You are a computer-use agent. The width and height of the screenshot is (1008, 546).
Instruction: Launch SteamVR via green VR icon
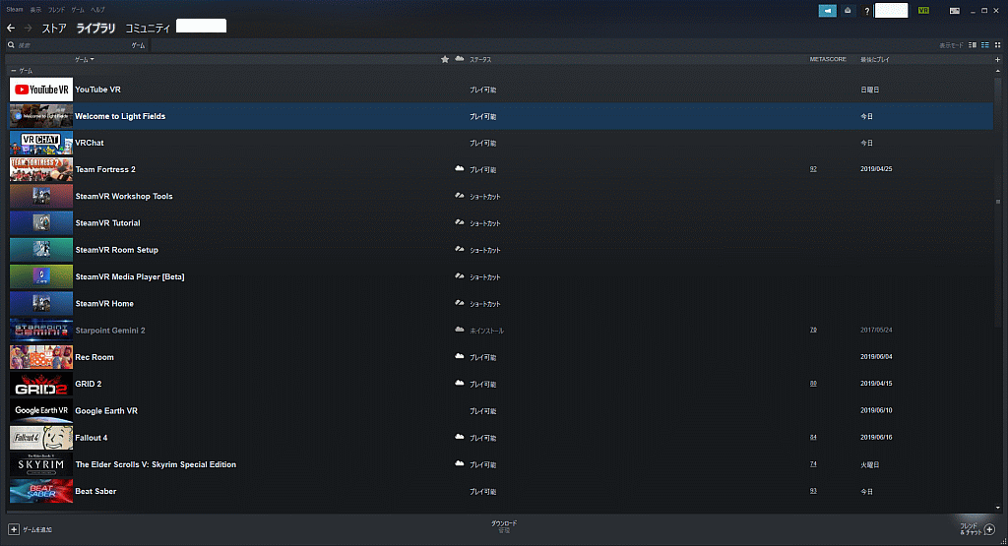[923, 10]
